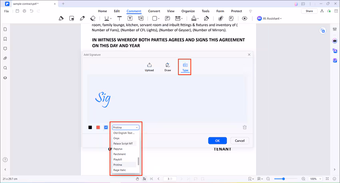Image resolution: width=340 pixels, height=183 pixels.
Task: Switch to the Upload signature tab
Action: tap(149, 67)
